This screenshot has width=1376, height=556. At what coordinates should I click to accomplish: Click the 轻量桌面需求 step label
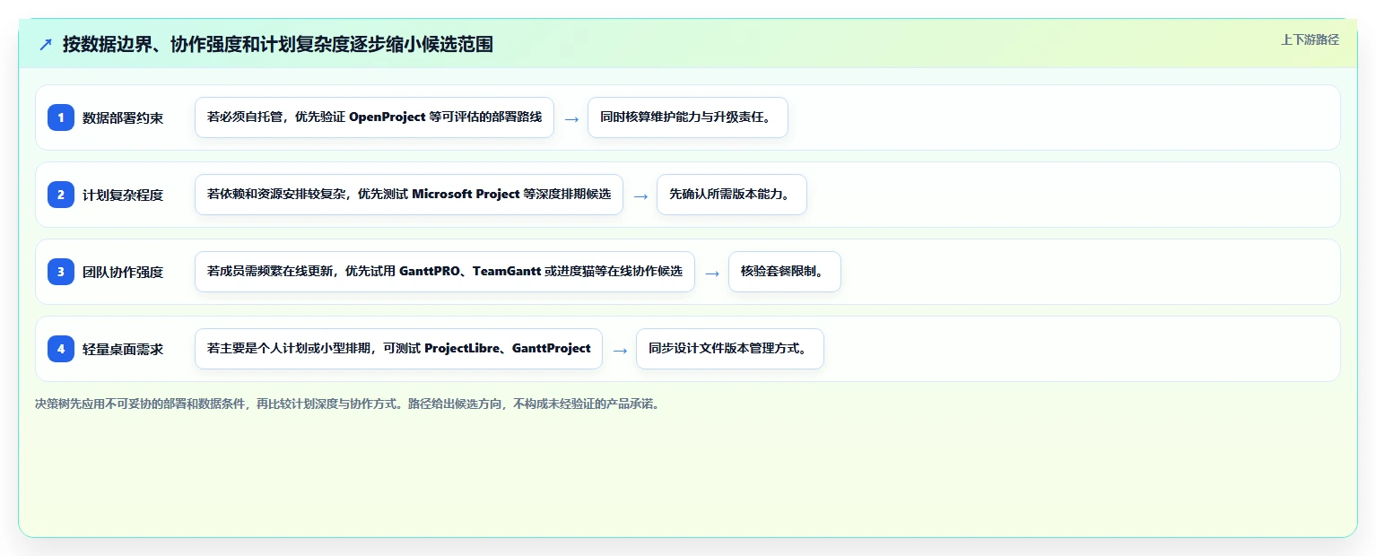click(123, 349)
